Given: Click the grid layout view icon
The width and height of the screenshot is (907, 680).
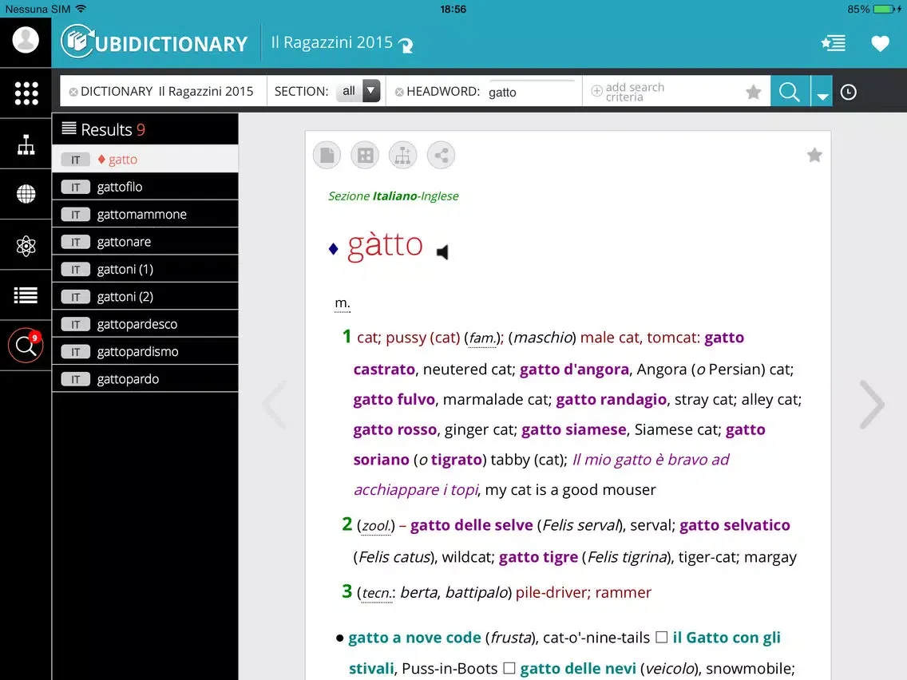Looking at the screenshot, I should [365, 155].
